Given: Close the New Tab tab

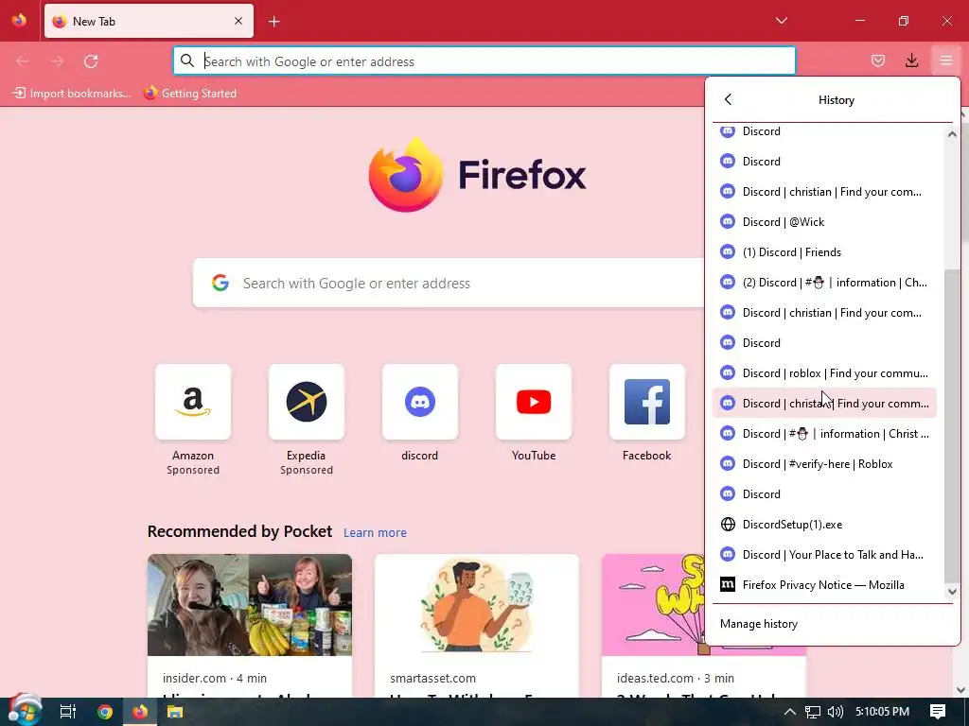Looking at the screenshot, I should click(238, 21).
